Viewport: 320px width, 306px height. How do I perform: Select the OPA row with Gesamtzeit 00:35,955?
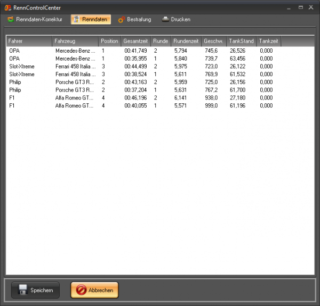tap(160, 59)
